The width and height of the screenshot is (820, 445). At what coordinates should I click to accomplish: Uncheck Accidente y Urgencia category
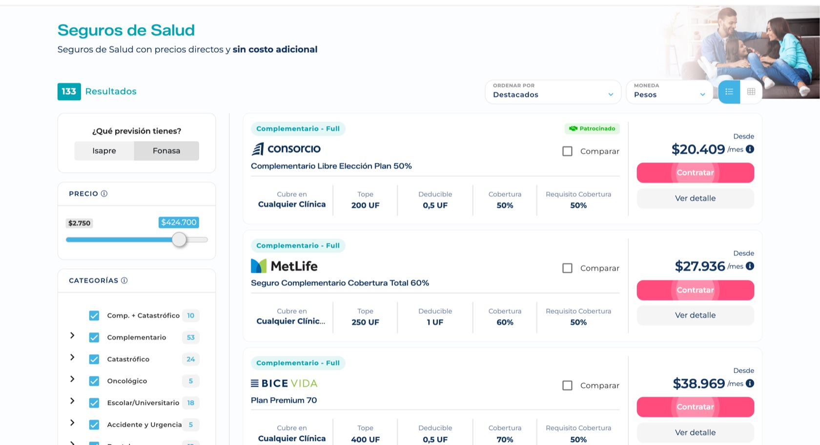coord(94,425)
